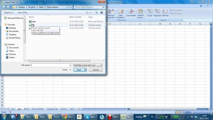The image size is (213, 120).
Task: Open Windows Start menu
Action: [x=4, y=117]
